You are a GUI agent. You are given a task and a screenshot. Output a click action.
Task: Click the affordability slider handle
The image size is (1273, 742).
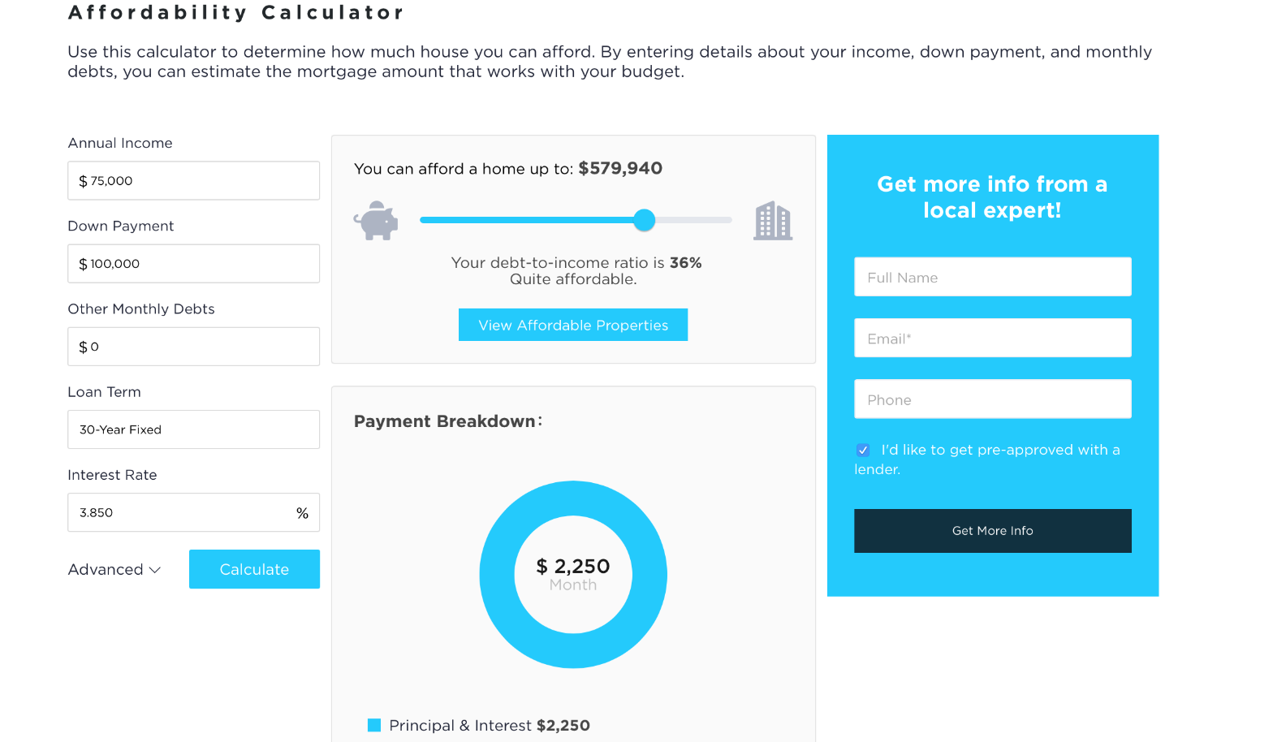point(644,220)
